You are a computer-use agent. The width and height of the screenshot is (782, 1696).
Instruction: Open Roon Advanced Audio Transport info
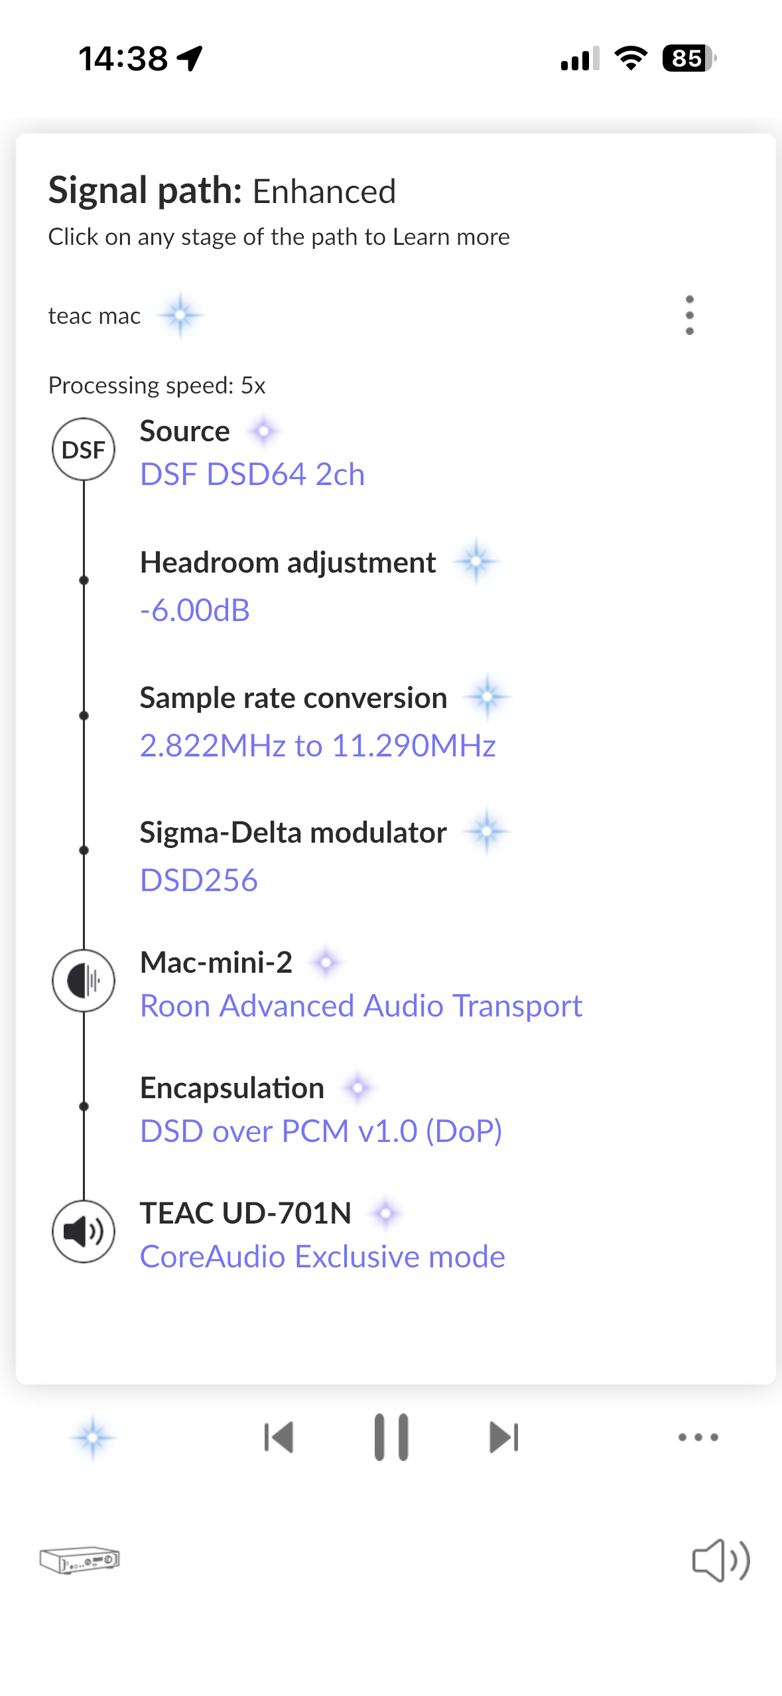361,1006
